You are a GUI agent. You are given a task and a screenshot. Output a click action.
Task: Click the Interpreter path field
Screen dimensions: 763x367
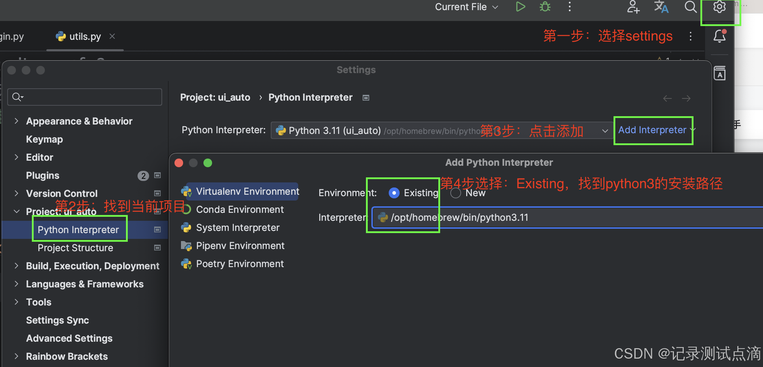click(568, 218)
